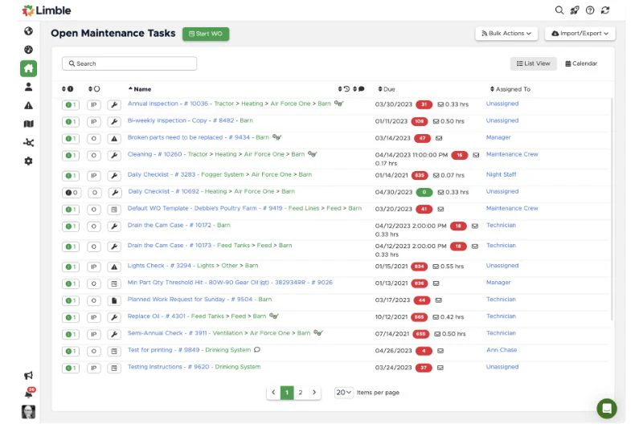
Task: Sort by the Name column header
Action: [x=140, y=89]
